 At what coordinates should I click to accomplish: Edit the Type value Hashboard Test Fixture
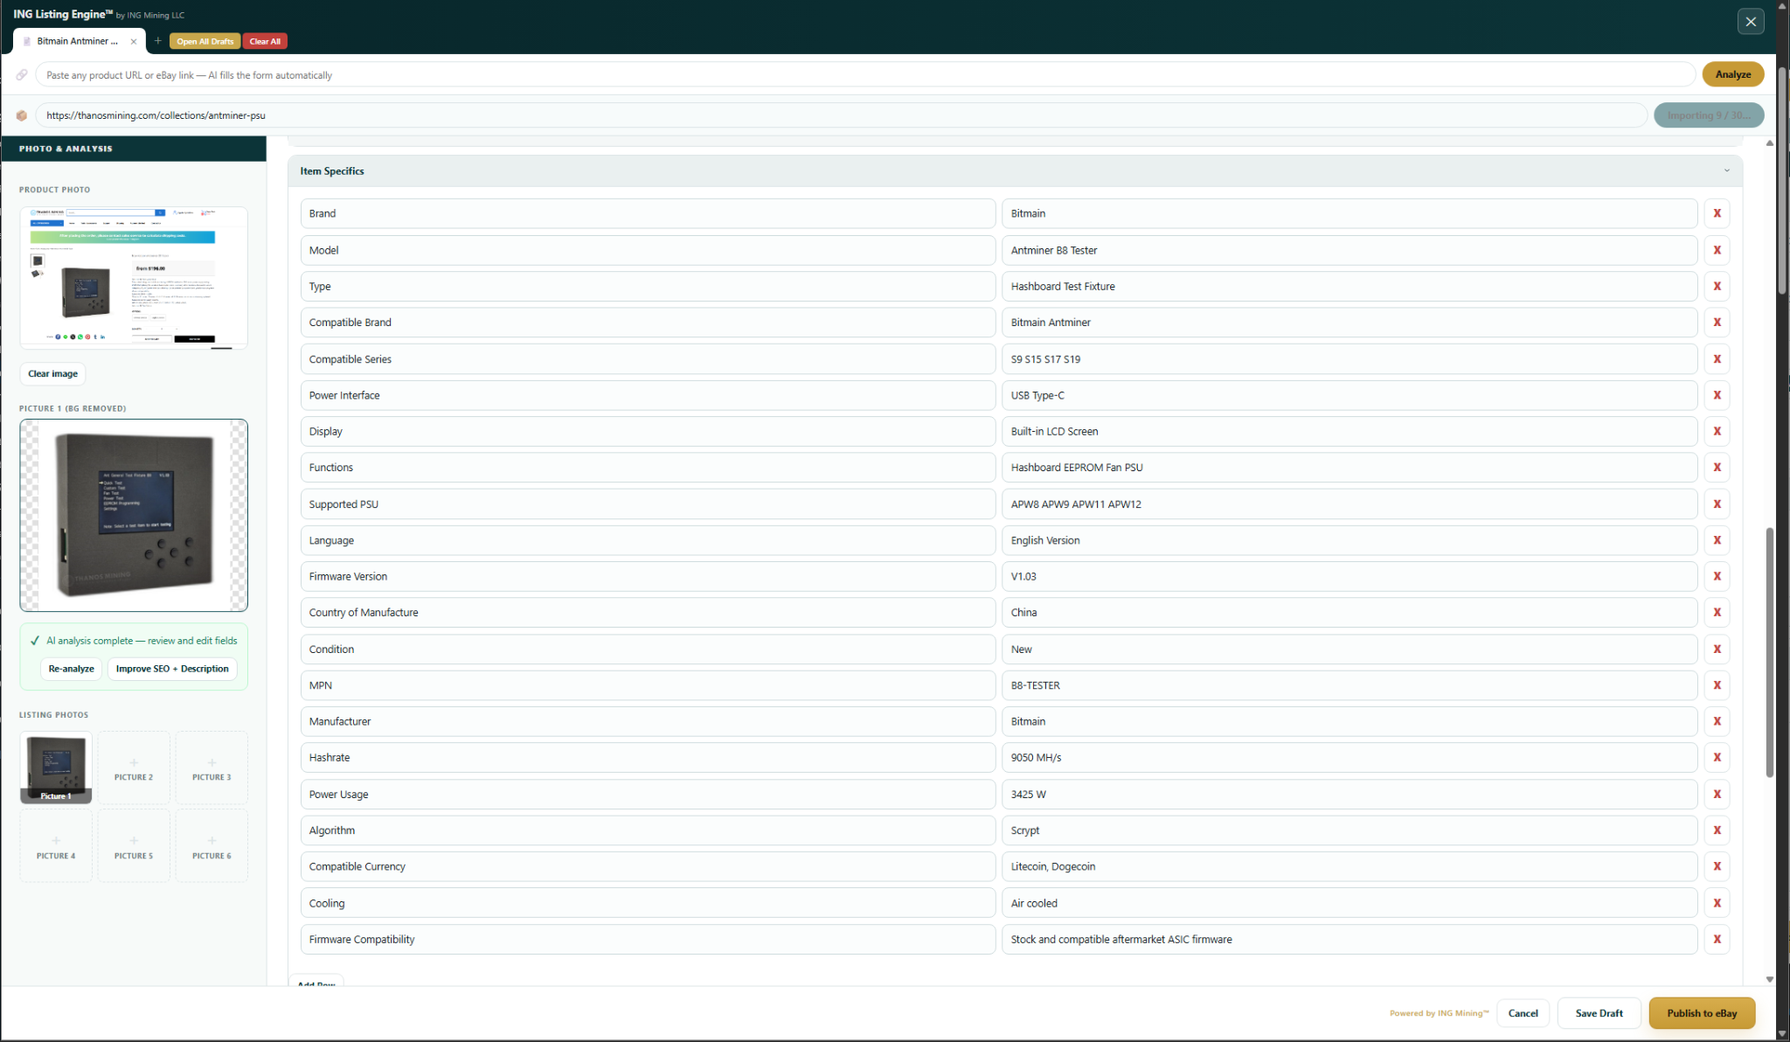pyautogui.click(x=1349, y=286)
